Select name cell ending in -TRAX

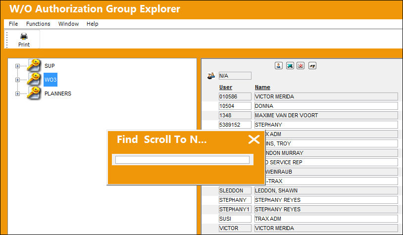332,181
